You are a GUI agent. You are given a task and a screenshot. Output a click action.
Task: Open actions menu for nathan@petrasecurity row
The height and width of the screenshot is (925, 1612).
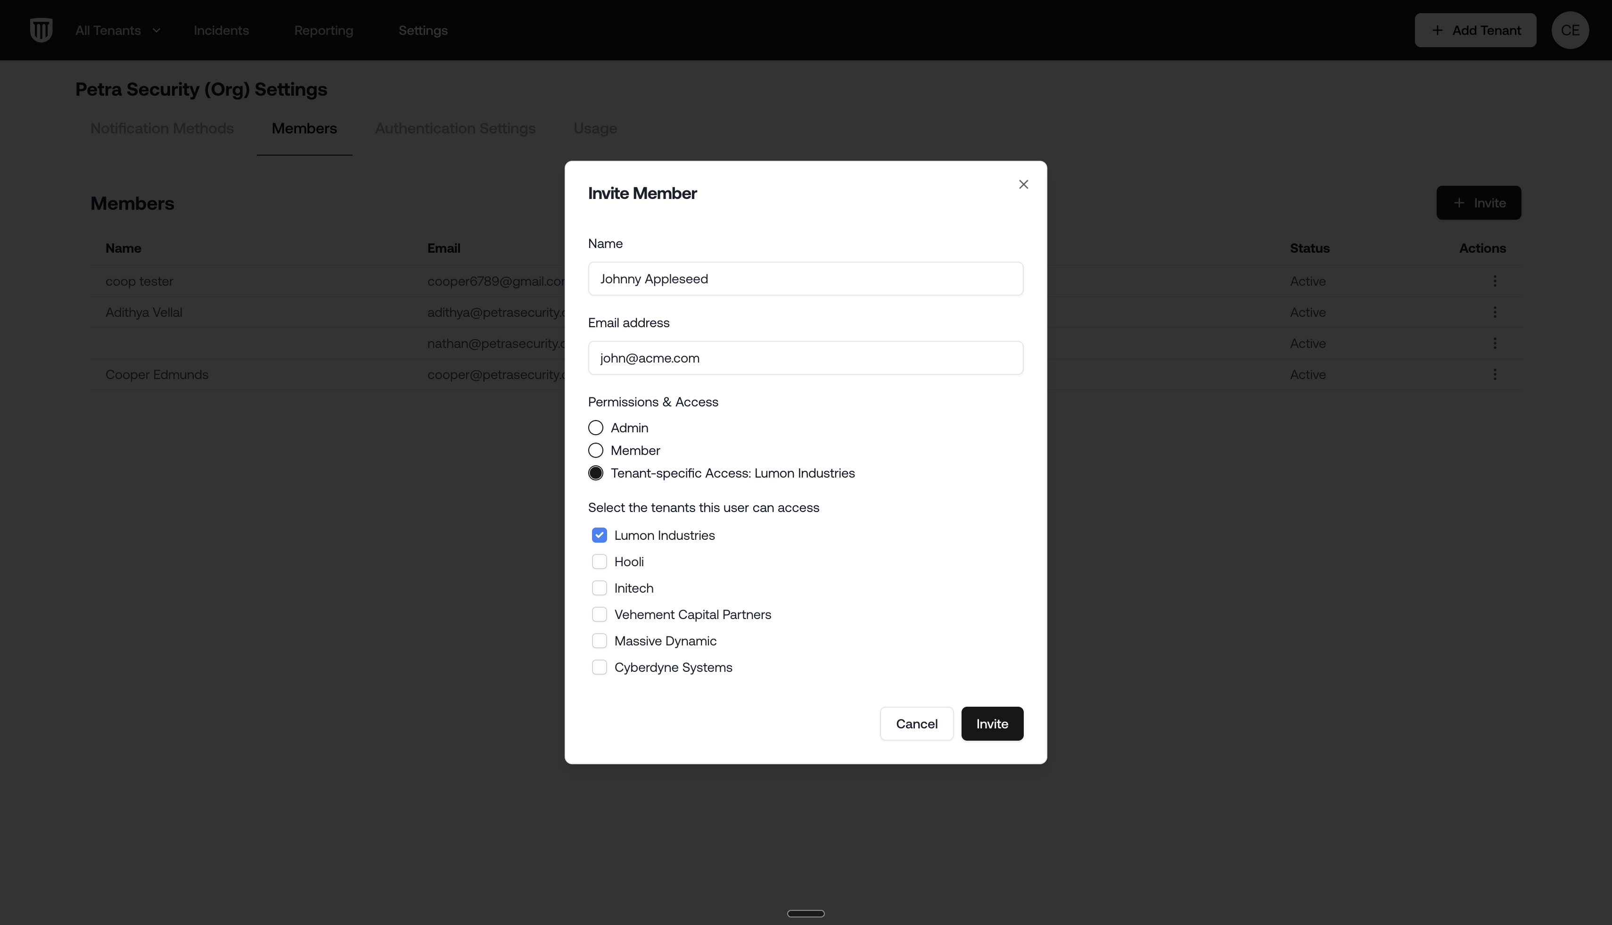[1495, 343]
